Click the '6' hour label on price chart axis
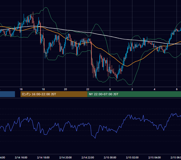This screenshot has width=181, height=160. [177, 89]
